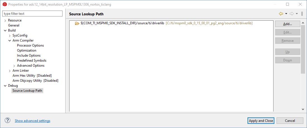
Task: Click the help question mark icon
Action: [8, 120]
